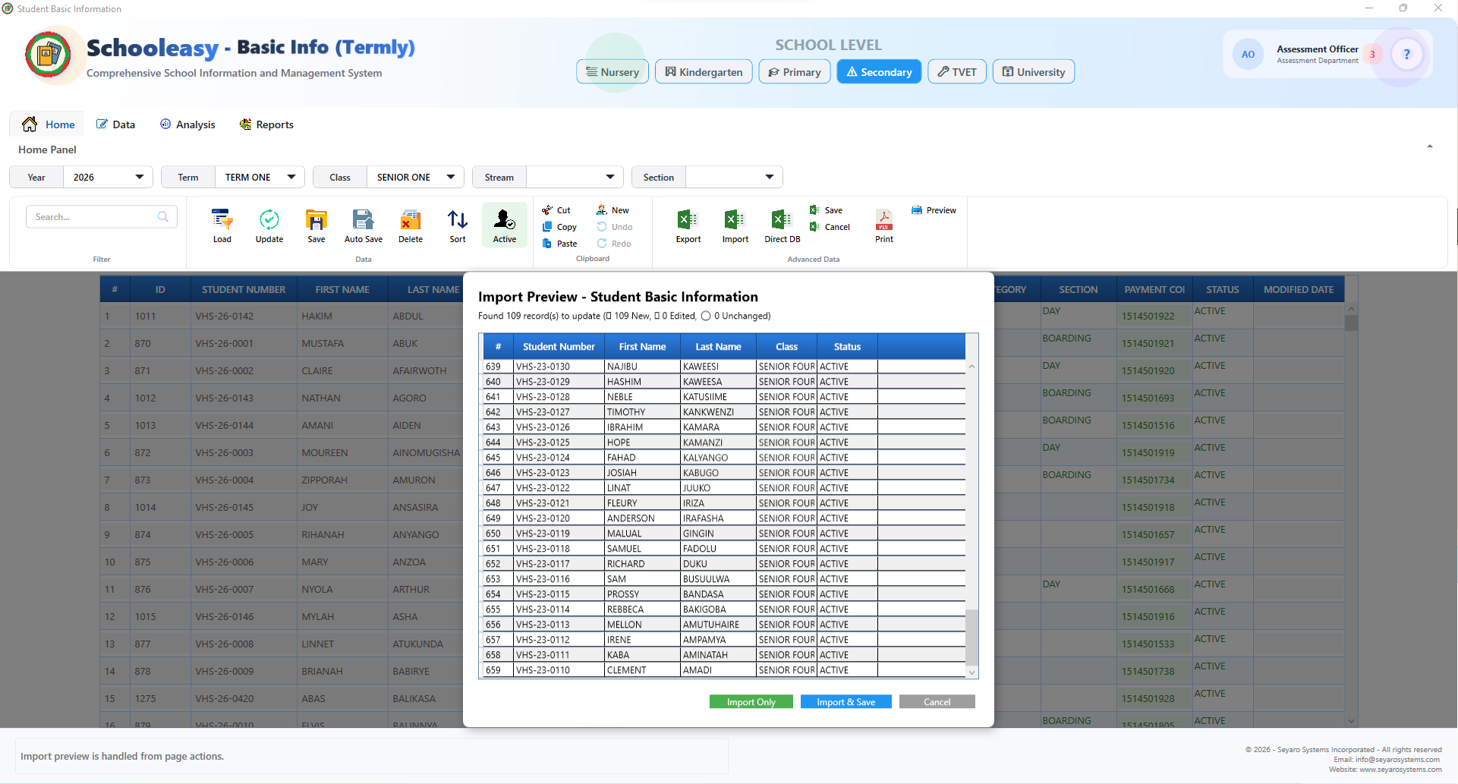Click the search magnifier icon

(x=162, y=217)
